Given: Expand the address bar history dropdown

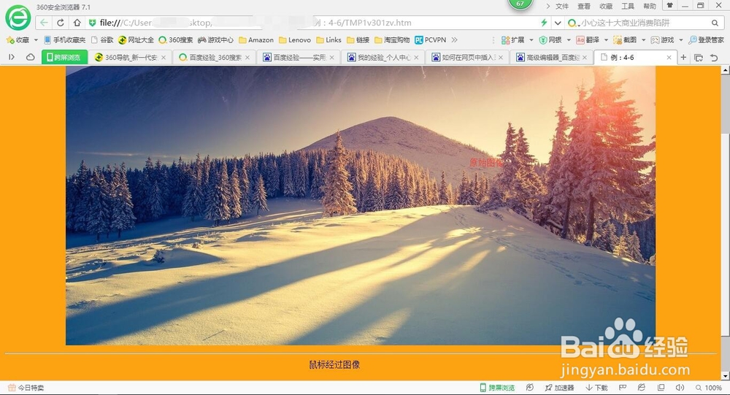Looking at the screenshot, I should pyautogui.click(x=557, y=23).
